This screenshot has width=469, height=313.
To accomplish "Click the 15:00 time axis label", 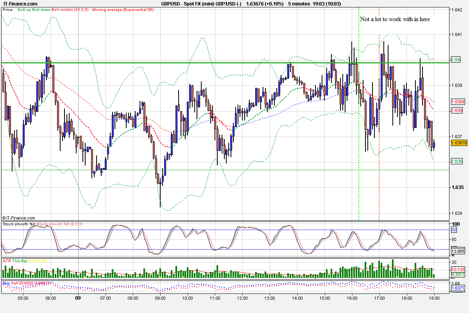I will (324, 298).
